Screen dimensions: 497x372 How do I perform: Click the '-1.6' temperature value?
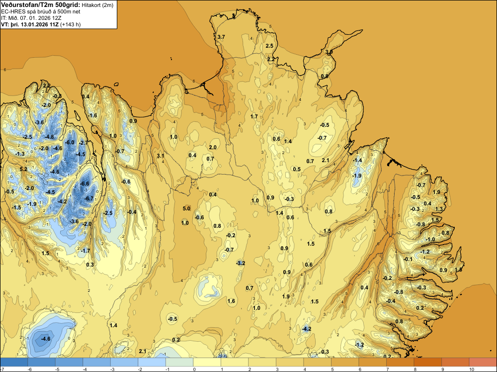pyautogui.click(x=92, y=116)
